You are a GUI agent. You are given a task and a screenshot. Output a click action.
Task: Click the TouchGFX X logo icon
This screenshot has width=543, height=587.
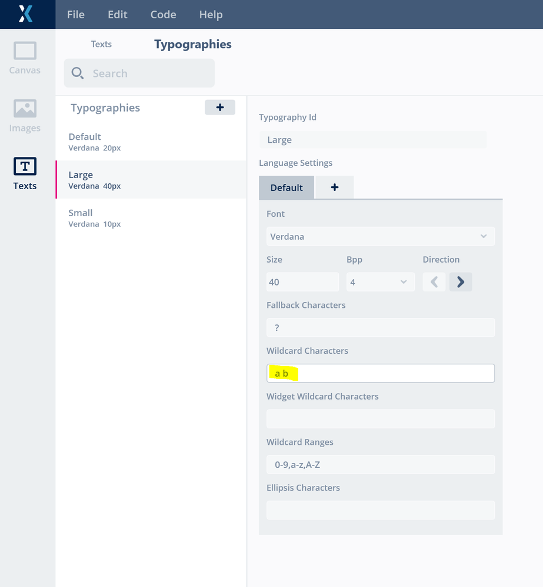[x=26, y=14]
